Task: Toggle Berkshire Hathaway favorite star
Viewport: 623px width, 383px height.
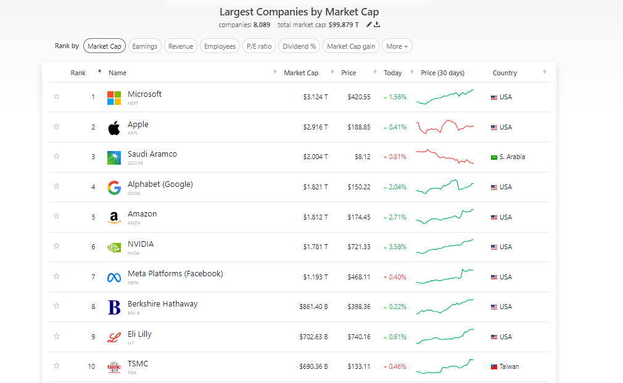Action: [56, 305]
